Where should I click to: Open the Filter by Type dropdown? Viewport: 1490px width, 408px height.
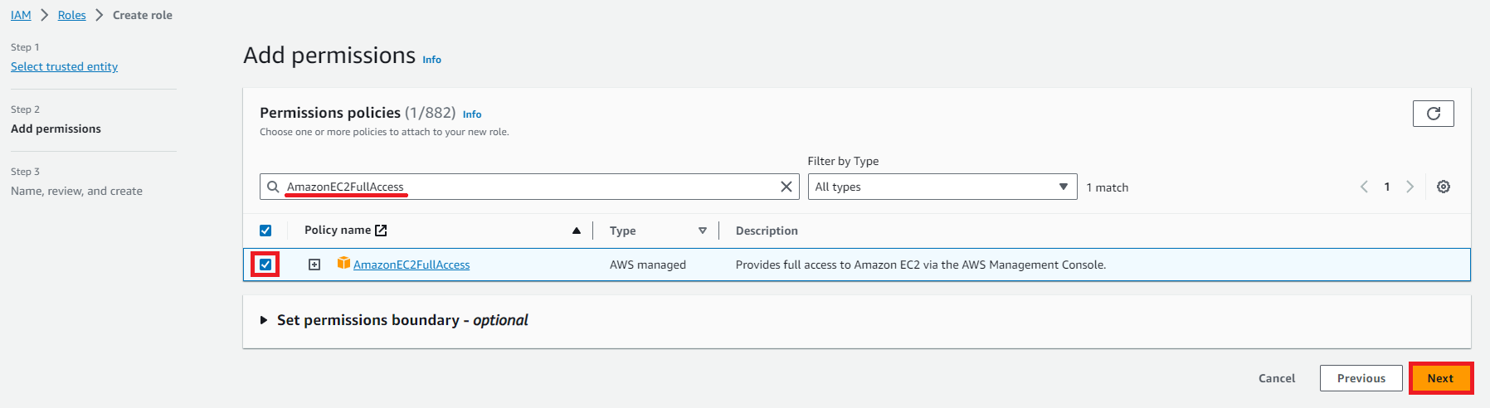point(942,187)
